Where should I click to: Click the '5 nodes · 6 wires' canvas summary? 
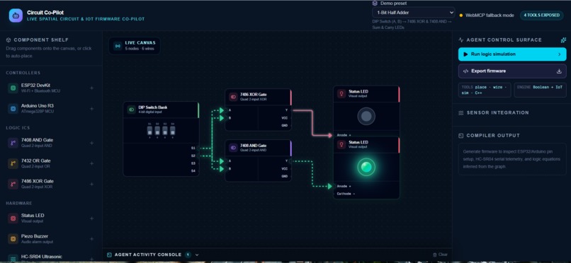pos(140,49)
